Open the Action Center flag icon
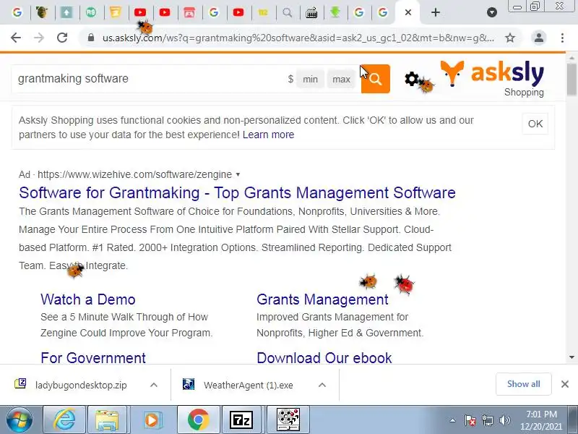 [470, 420]
